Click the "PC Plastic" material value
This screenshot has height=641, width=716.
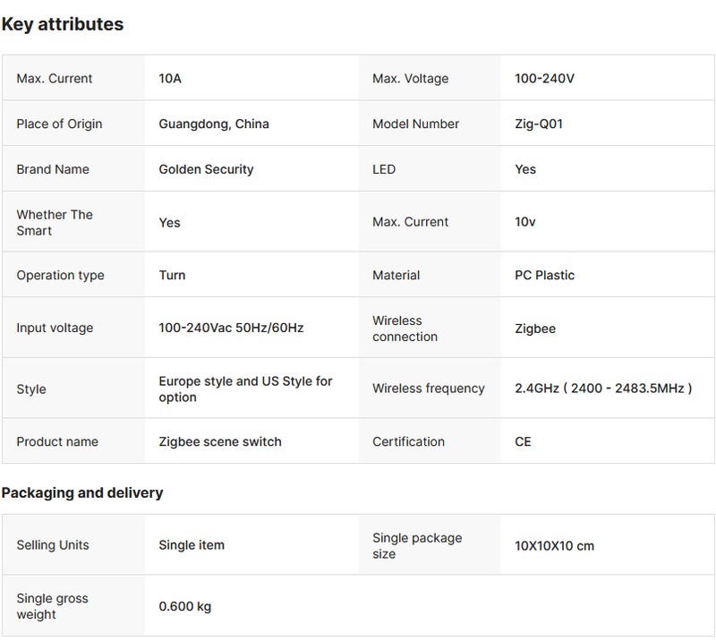pos(544,275)
